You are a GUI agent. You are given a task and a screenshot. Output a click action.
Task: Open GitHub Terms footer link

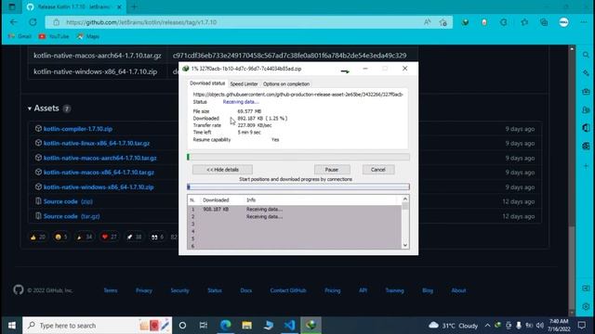point(111,290)
